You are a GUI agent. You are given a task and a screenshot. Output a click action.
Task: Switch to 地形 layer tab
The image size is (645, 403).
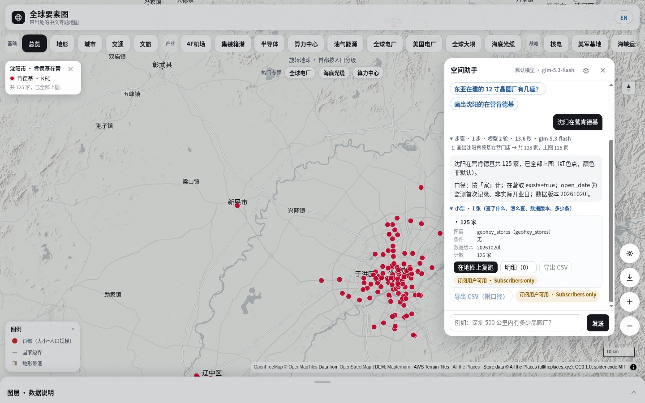point(62,44)
